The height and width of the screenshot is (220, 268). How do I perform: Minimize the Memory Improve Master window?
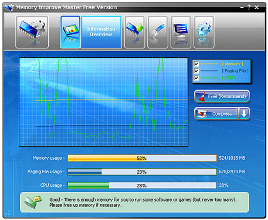[242, 7]
